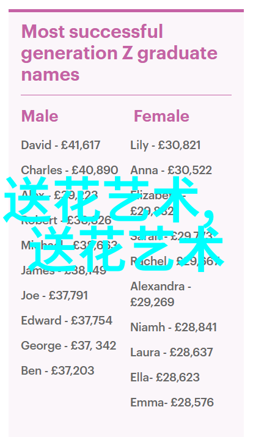Click the 'Most successful generation Z graduate names' heading
This screenshot has height=437, width=253.
point(119,53)
